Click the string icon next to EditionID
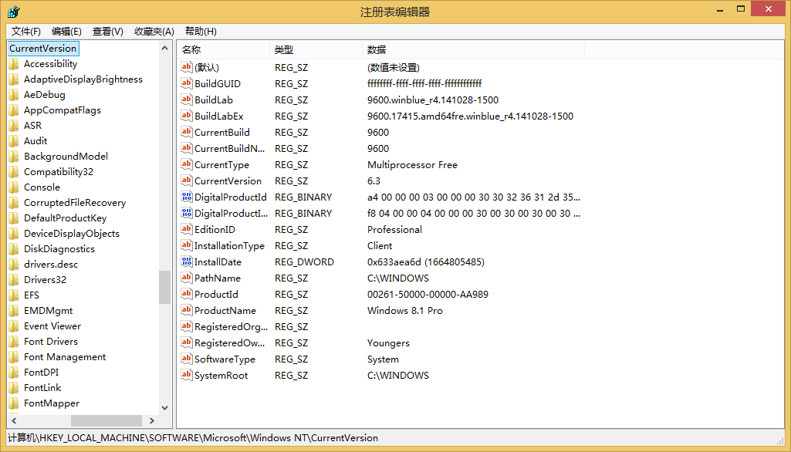Image resolution: width=791 pixels, height=452 pixels. [x=187, y=229]
